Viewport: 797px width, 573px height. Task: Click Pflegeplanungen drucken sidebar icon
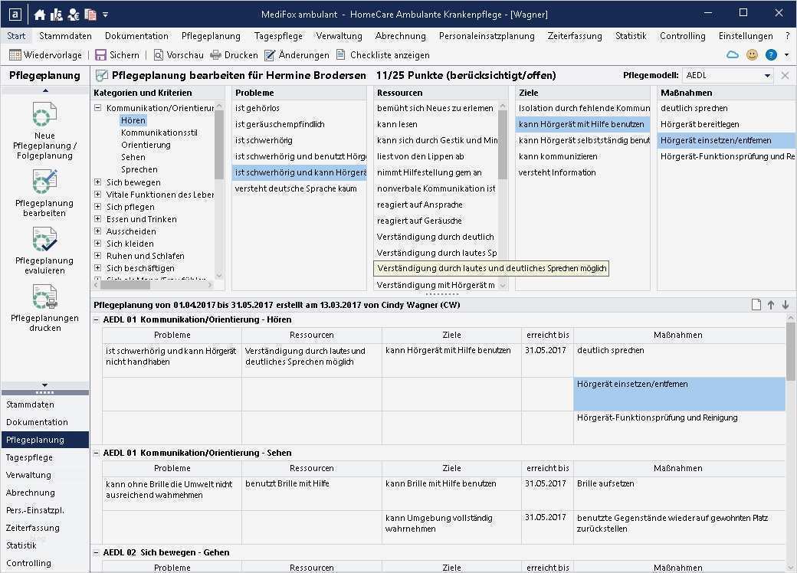tap(44, 296)
